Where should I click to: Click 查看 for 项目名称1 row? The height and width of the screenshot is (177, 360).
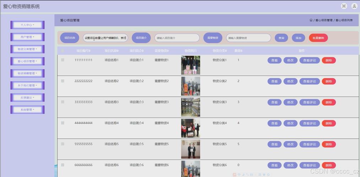click(x=274, y=61)
